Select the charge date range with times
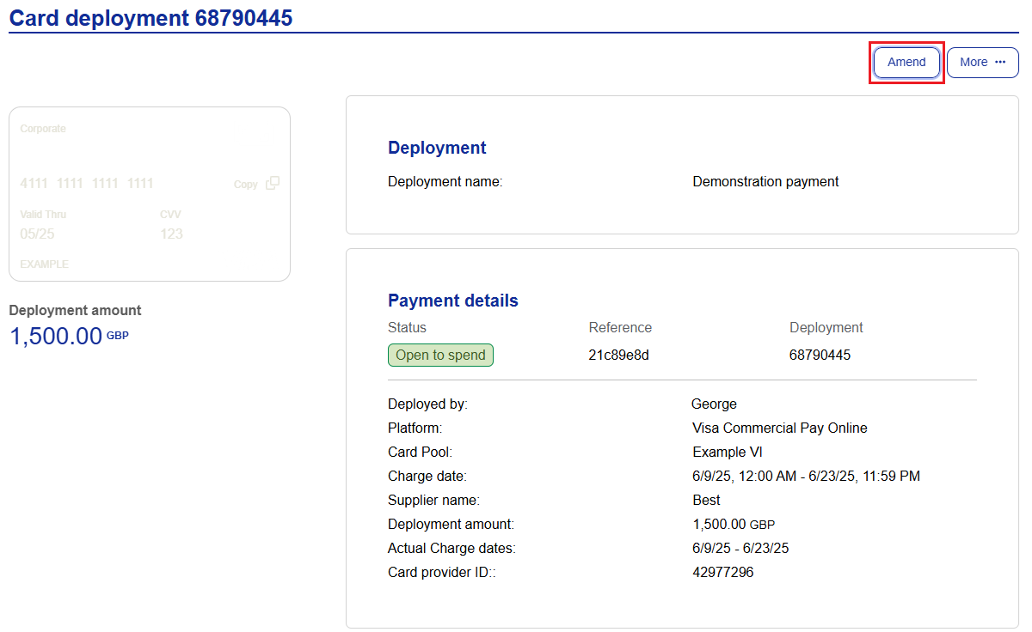This screenshot has width=1032, height=632. point(806,476)
